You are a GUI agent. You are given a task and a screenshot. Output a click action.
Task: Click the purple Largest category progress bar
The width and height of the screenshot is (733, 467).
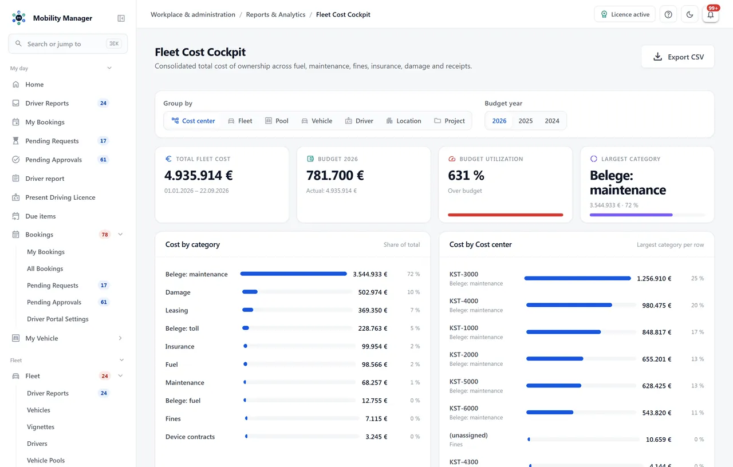[631, 215]
